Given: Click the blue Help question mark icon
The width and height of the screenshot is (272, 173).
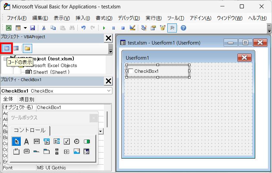Looking at the screenshot, I should (183, 28).
